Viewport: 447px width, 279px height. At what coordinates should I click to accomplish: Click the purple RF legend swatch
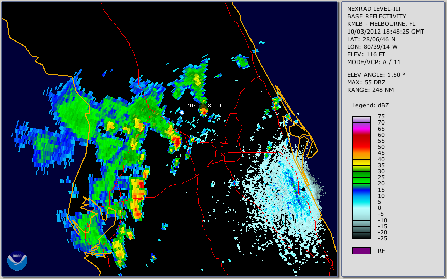tap(361, 251)
